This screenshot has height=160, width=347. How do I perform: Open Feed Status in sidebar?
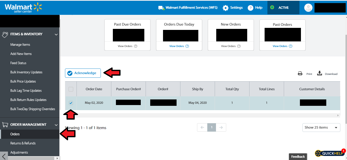coord(18,63)
